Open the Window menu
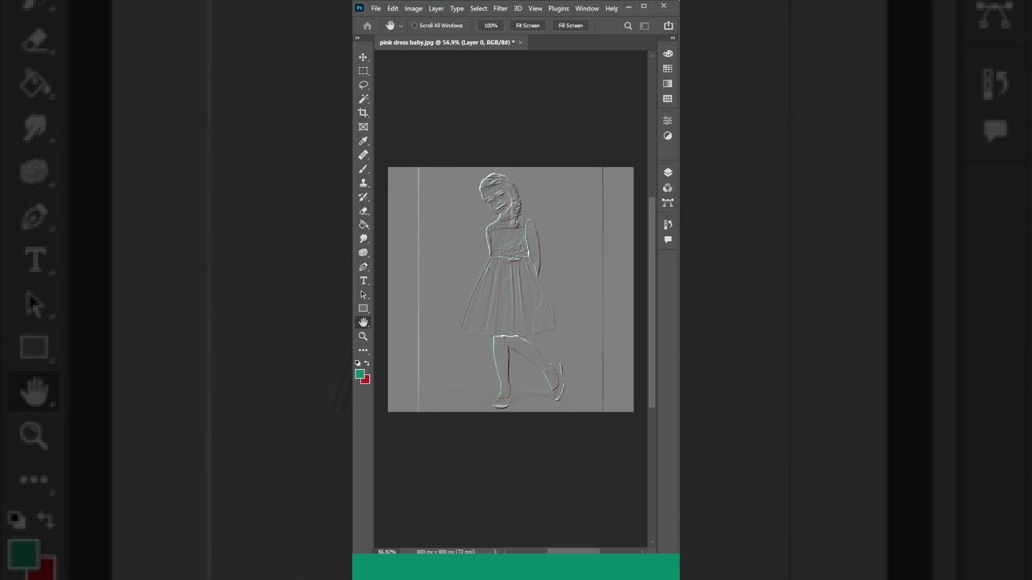This screenshot has width=1032, height=580. tap(587, 9)
